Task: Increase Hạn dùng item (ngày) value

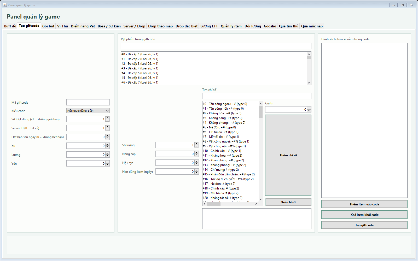Action: coord(196,170)
